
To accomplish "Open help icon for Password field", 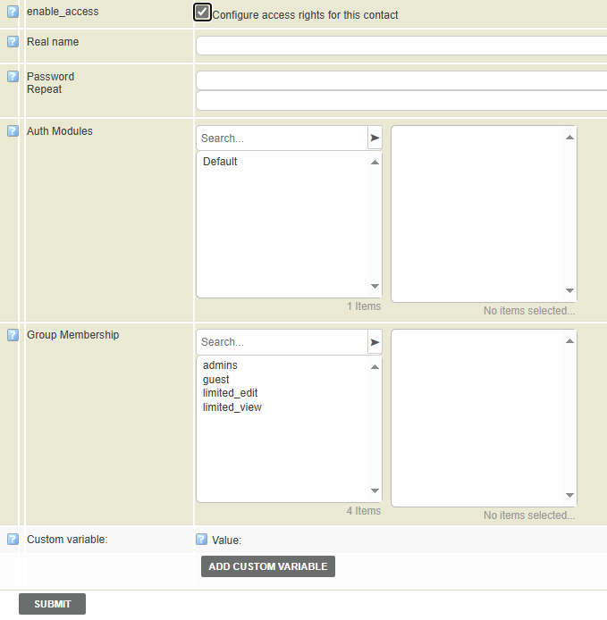I will coord(13,77).
